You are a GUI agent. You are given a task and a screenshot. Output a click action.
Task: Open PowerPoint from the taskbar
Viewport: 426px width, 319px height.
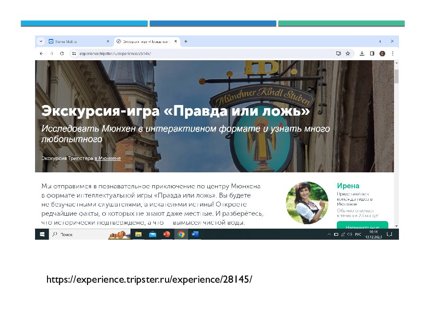[166, 234]
